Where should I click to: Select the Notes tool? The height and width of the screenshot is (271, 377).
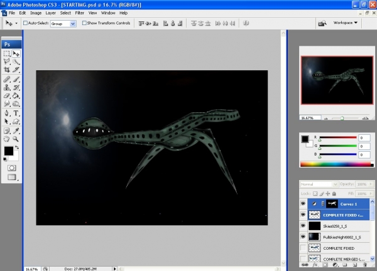coord(7,131)
